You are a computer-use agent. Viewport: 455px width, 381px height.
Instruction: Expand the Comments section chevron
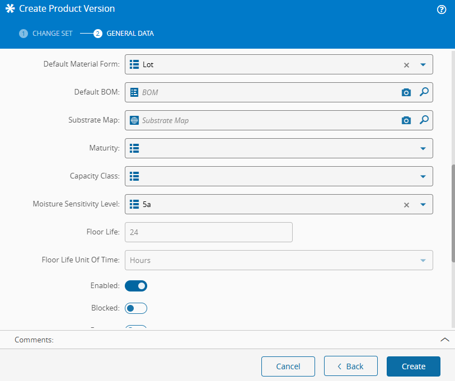pyautogui.click(x=445, y=340)
